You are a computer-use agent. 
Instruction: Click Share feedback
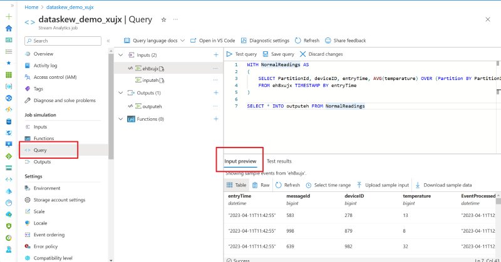pos(346,41)
